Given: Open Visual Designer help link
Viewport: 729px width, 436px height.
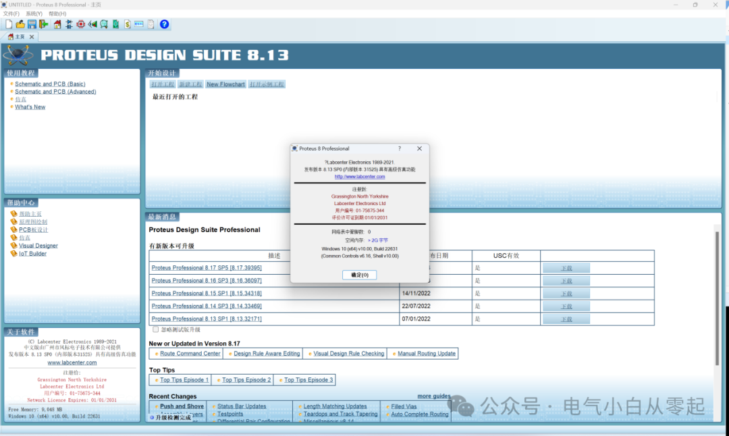Looking at the screenshot, I should (38, 246).
